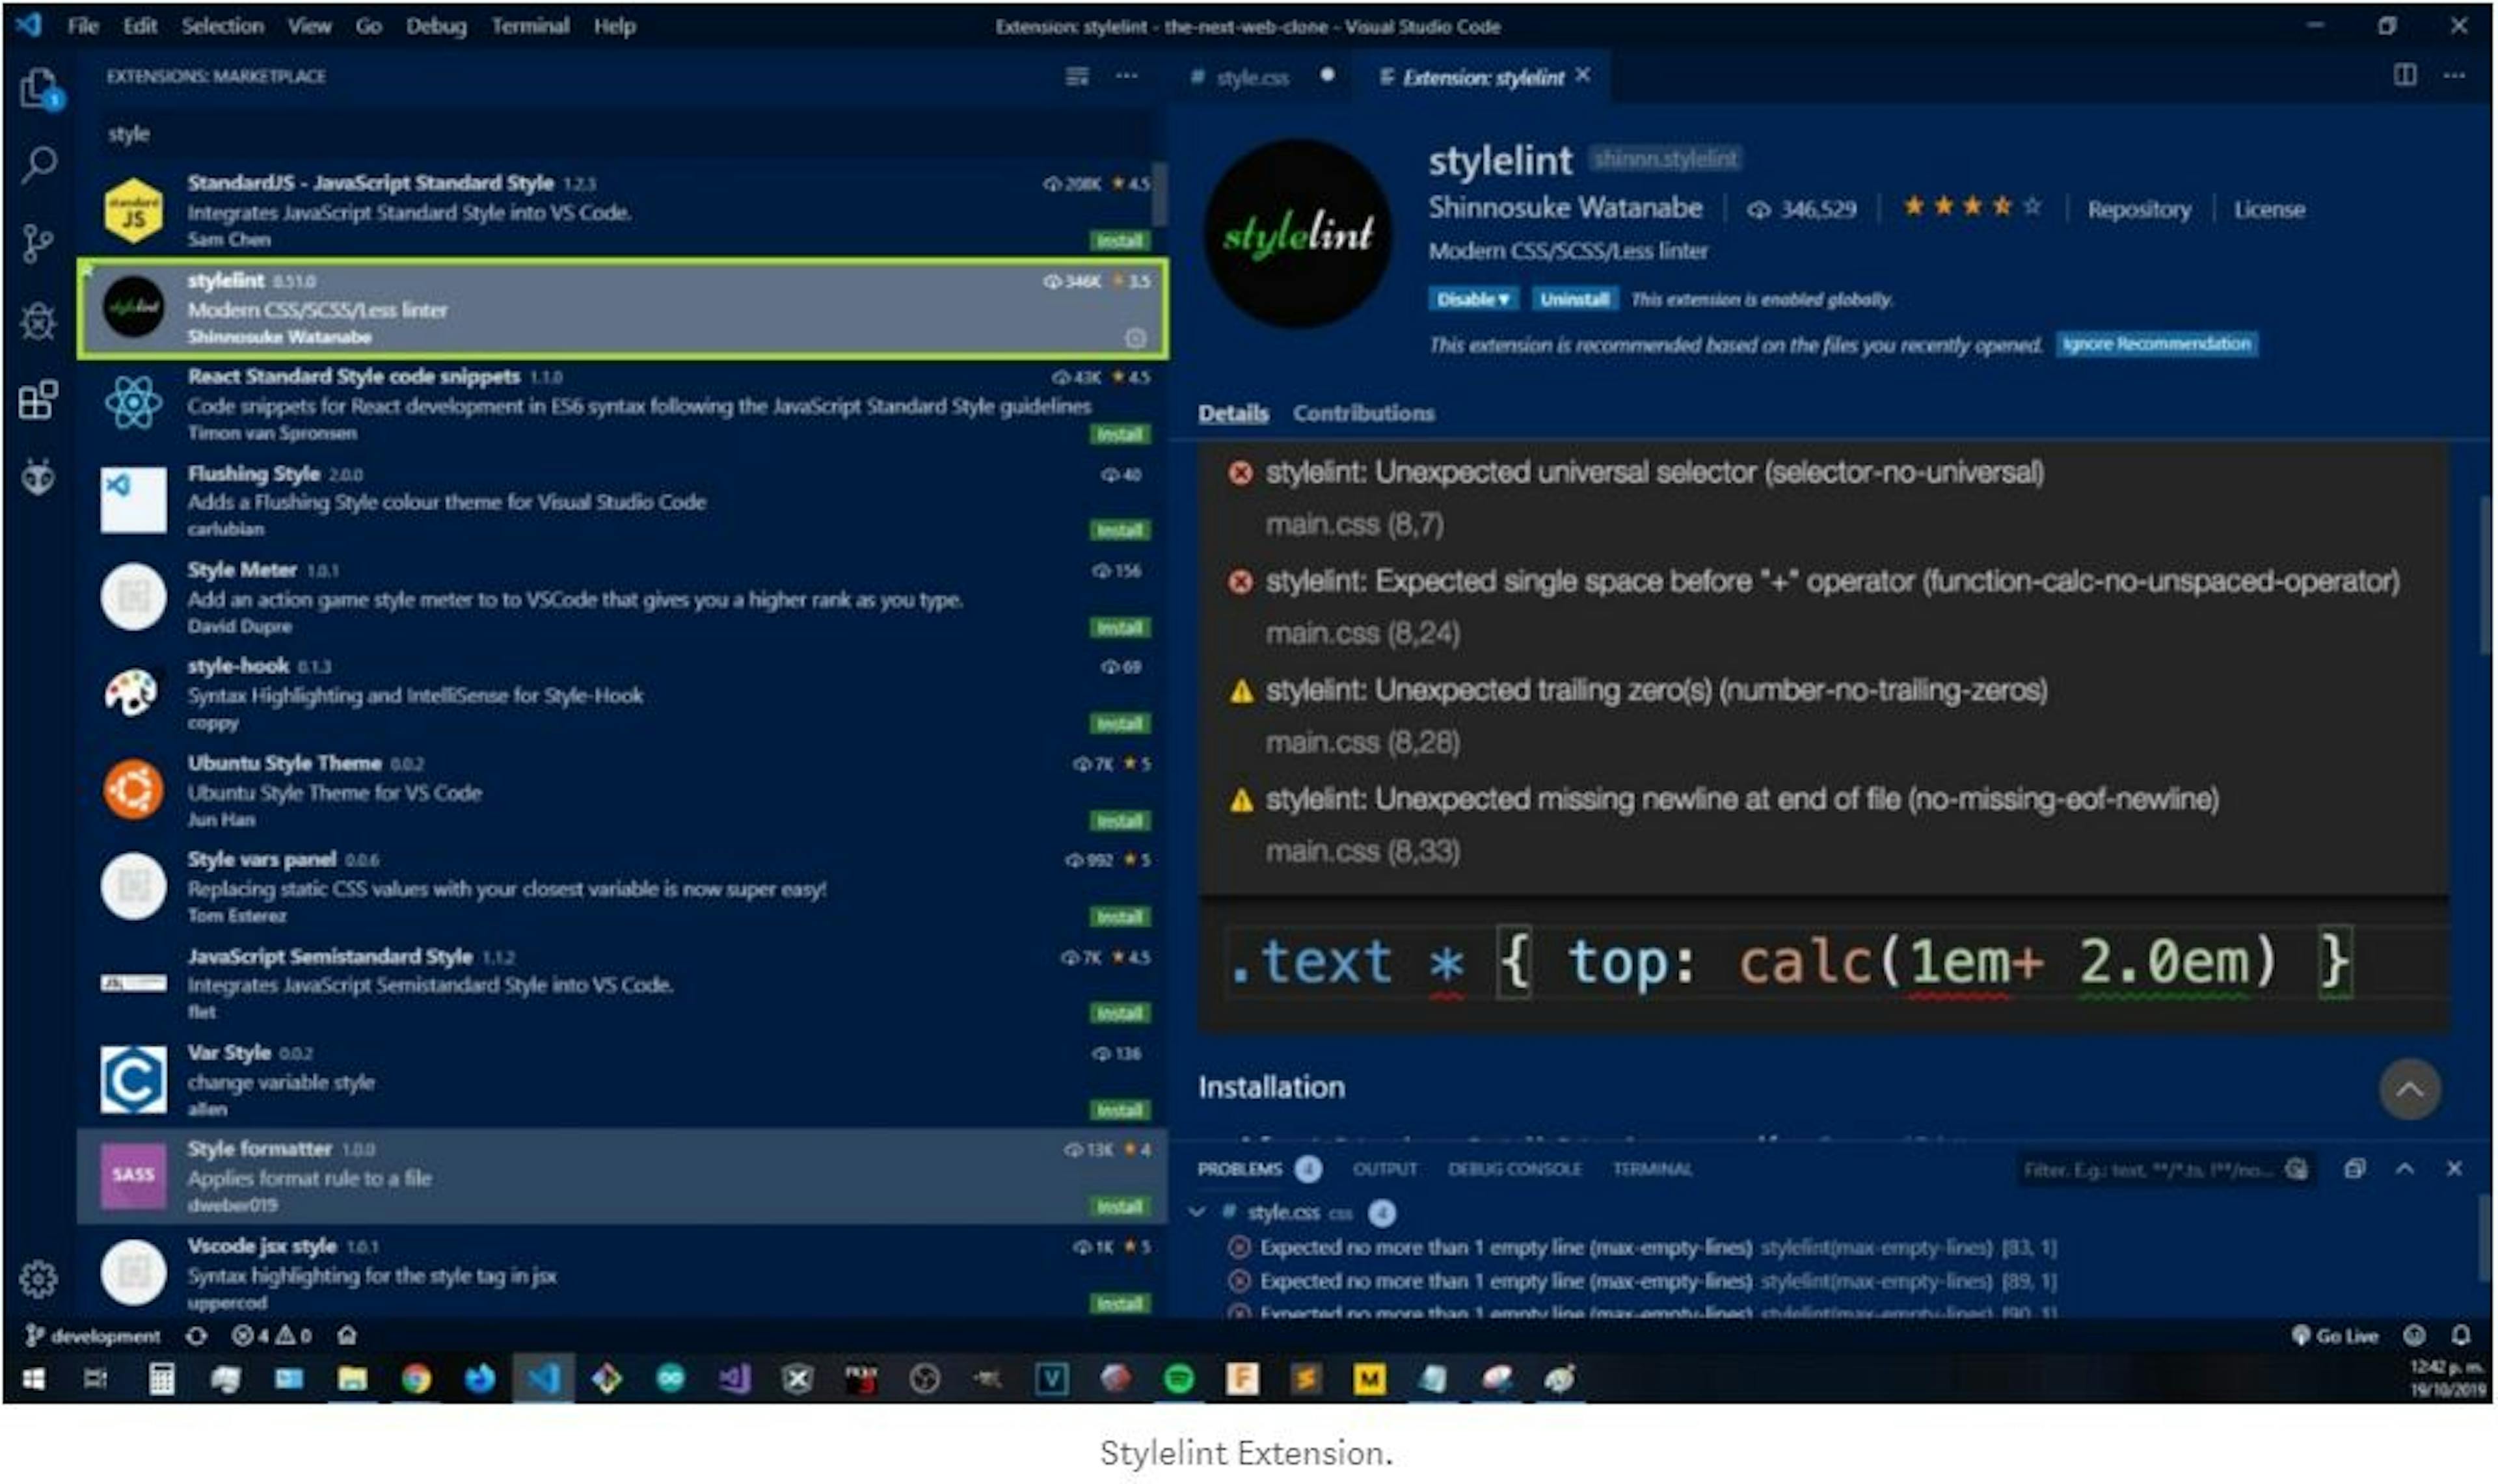Click the stylelint star rating

coord(1971,207)
